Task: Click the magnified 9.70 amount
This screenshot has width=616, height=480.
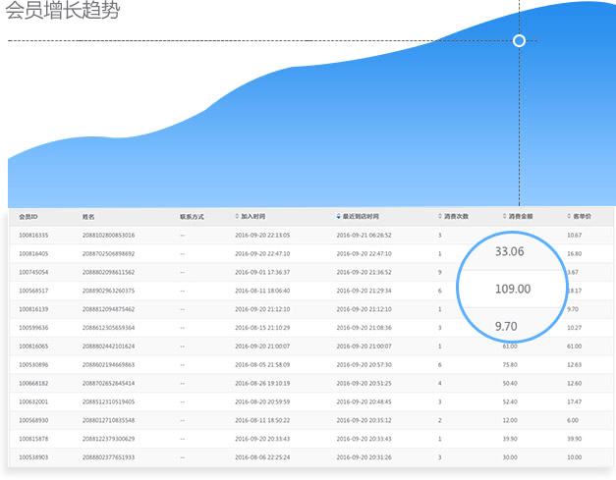Action: pyautogui.click(x=506, y=326)
